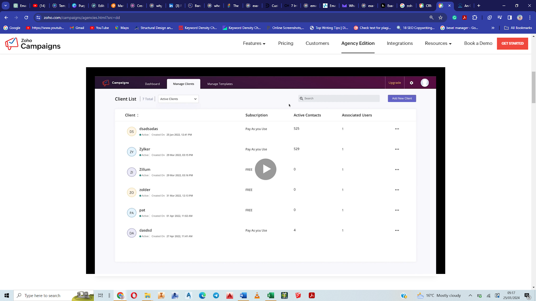Click the weather widget 16°C Mostly cloudy
The height and width of the screenshot is (301, 536).
[439, 295]
